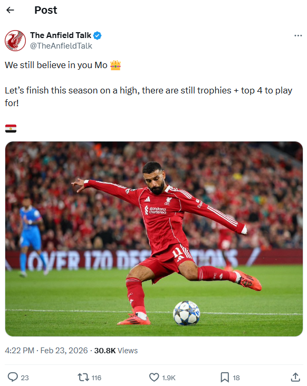Click the 1.9K likes count
The image size is (307, 386).
[169, 378]
